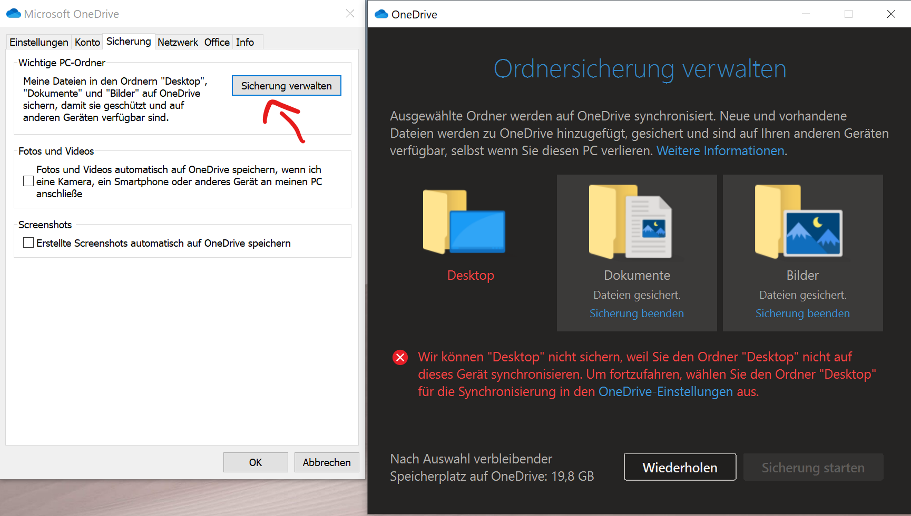This screenshot has width=911, height=516.
Task: Click the Screenshots group label
Action: point(45,225)
